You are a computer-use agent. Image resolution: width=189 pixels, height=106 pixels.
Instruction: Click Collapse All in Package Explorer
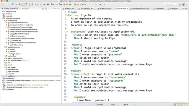coord(43,9)
